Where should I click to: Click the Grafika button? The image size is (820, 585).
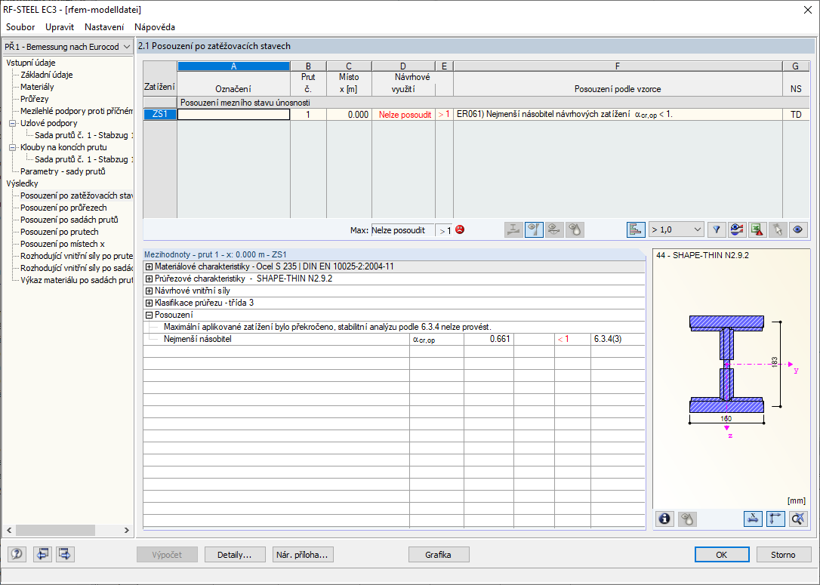click(439, 555)
